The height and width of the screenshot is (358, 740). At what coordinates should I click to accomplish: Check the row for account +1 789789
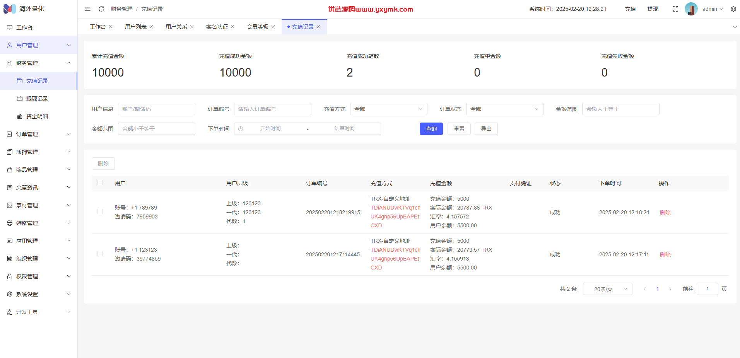point(100,212)
